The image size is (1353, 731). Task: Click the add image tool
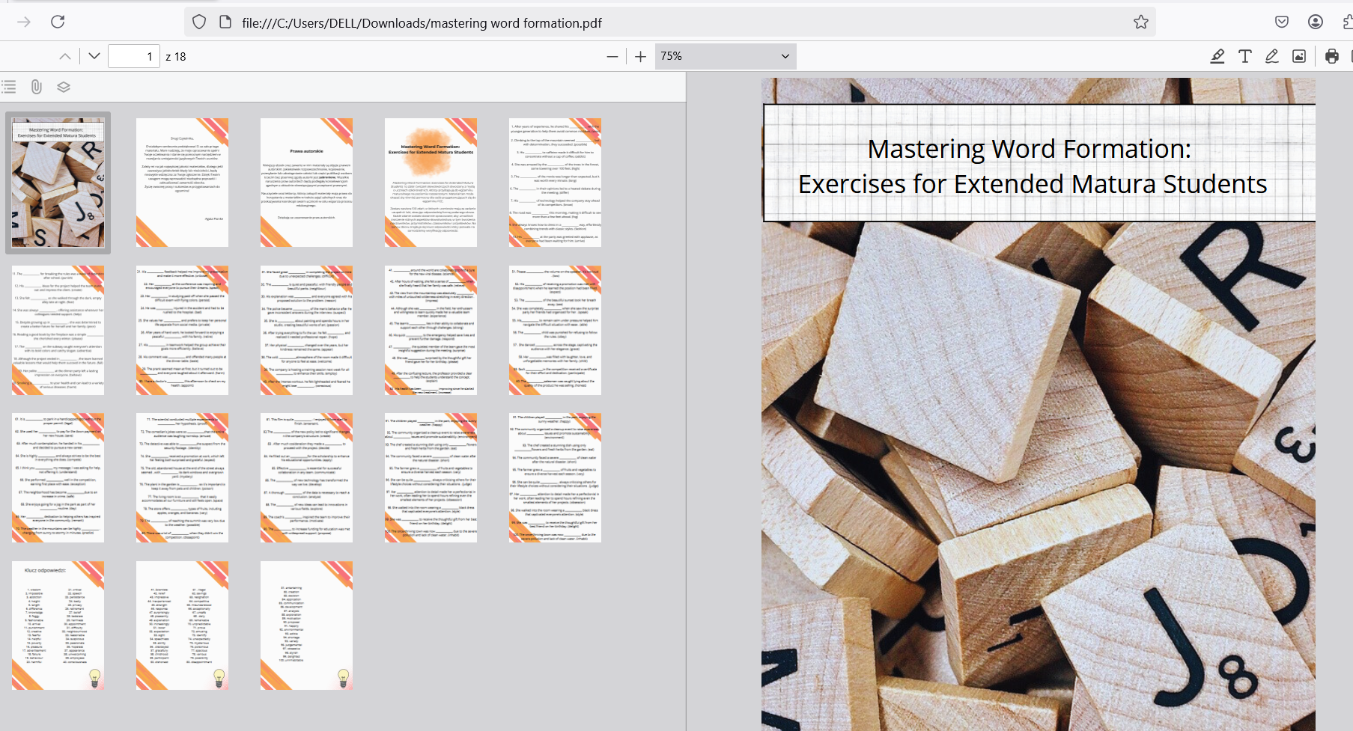tap(1299, 56)
